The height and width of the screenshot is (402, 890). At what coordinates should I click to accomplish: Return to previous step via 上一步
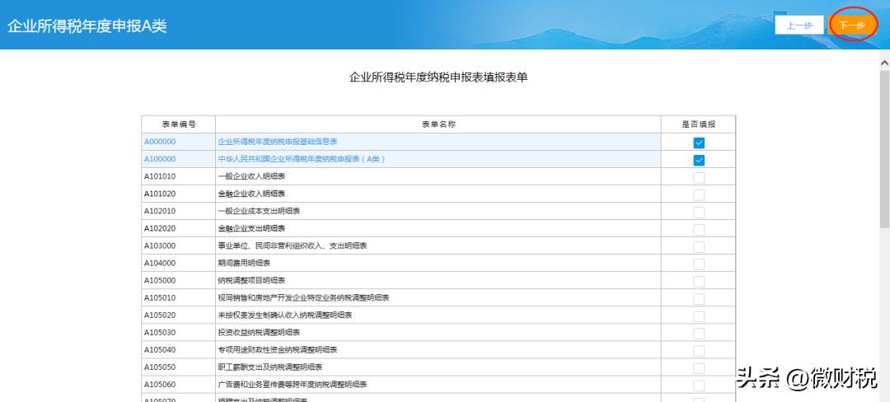click(799, 25)
